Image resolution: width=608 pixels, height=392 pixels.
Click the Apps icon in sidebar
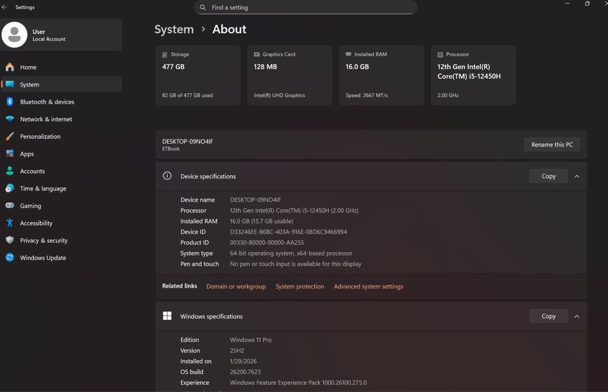click(x=10, y=153)
